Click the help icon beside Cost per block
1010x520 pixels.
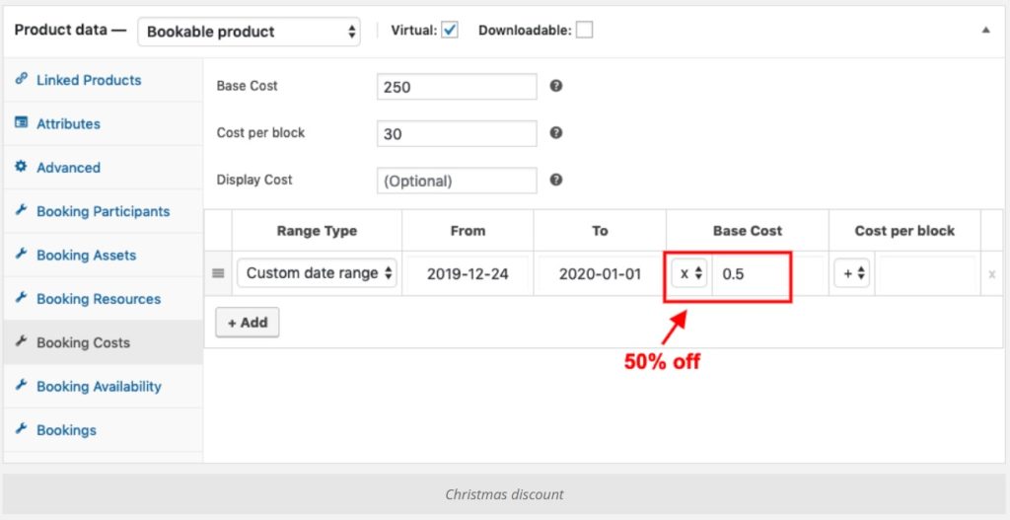[x=556, y=133]
